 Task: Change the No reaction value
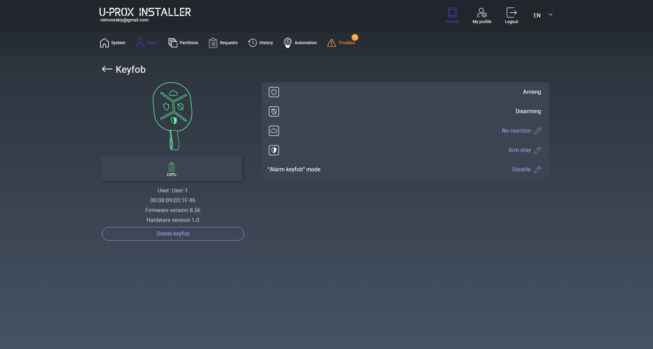click(x=516, y=131)
